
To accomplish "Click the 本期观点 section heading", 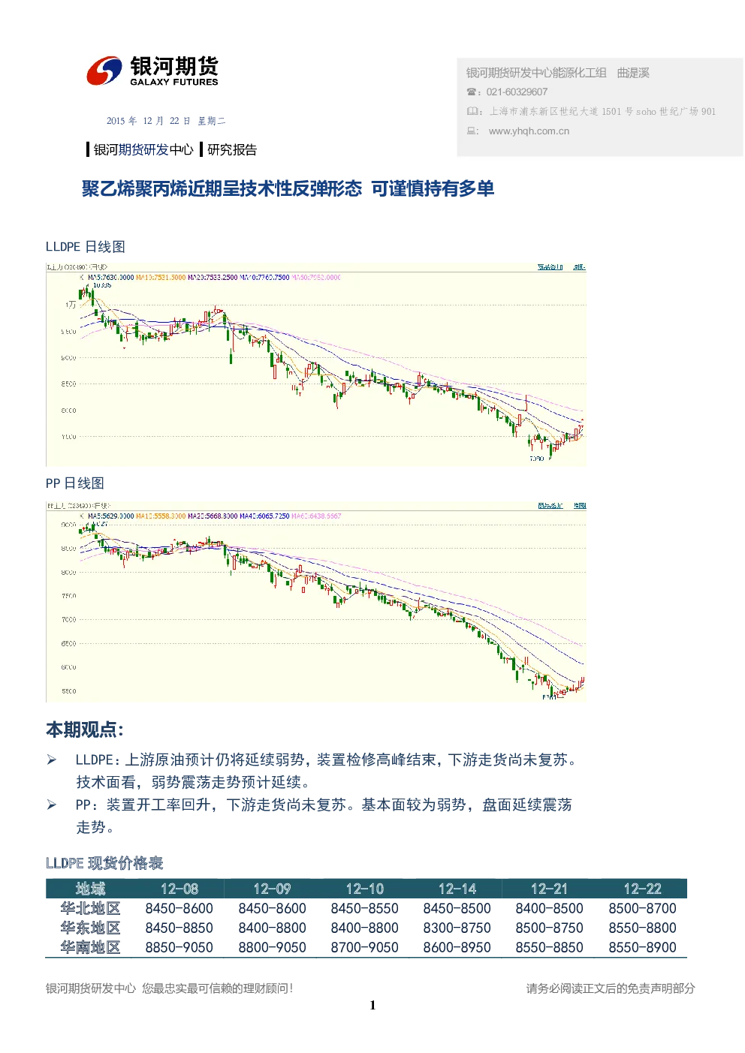I will [x=85, y=730].
